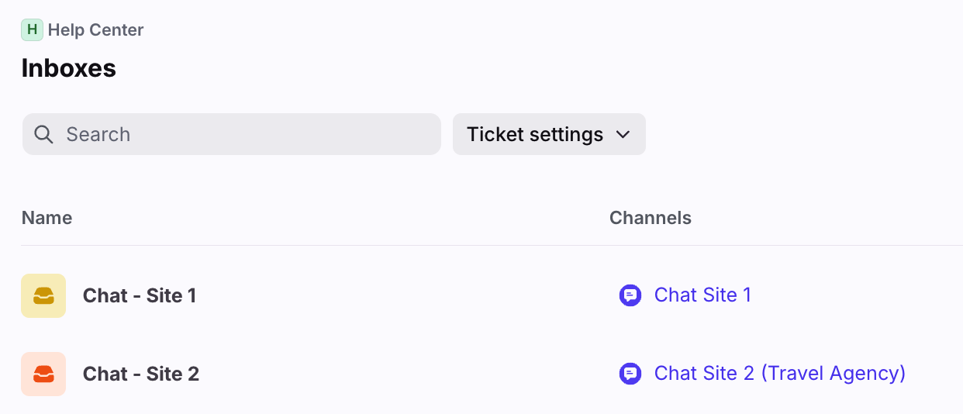Click the chat bubble icon beside Chat Site 1
Screen dimensions: 963x414
click(630, 295)
